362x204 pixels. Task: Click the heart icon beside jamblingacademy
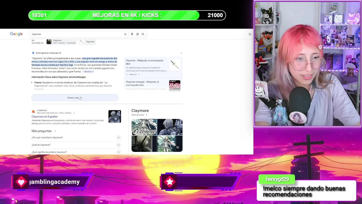coord(21,182)
